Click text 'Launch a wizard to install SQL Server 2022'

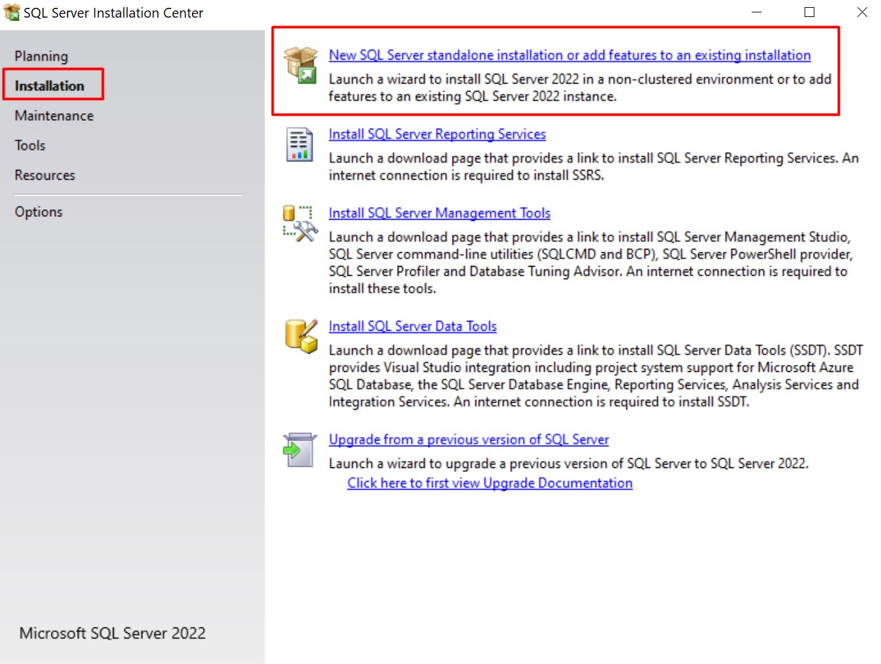[454, 79]
